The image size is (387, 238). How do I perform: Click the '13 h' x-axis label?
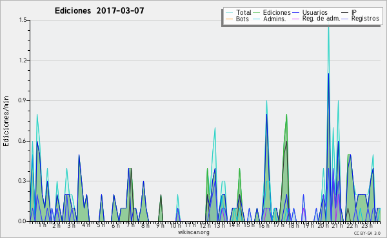(x=219, y=225)
